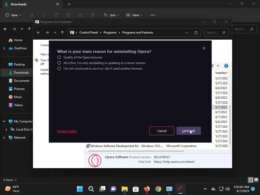Click the Control Panel search box
The width and height of the screenshot is (260, 195).
click(216, 32)
